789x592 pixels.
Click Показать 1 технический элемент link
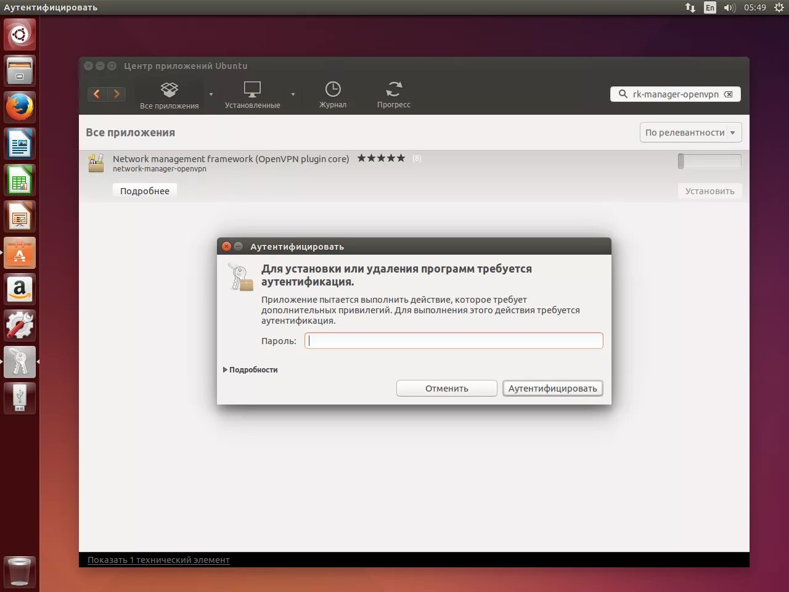coord(158,560)
